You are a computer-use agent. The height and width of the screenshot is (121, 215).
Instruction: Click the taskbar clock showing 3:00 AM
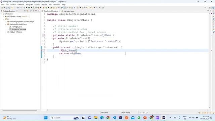click(x=205, y=118)
